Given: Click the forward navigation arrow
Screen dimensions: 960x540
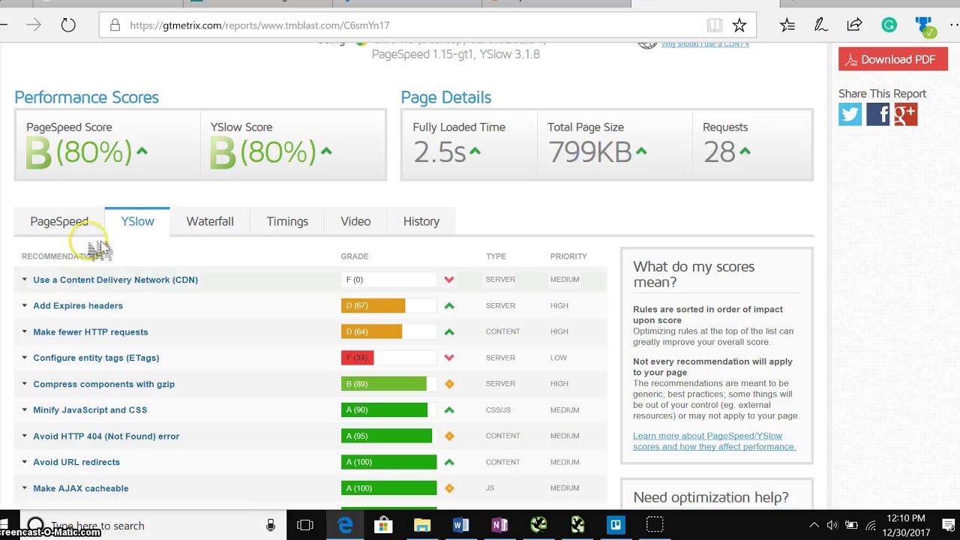Looking at the screenshot, I should coord(34,25).
